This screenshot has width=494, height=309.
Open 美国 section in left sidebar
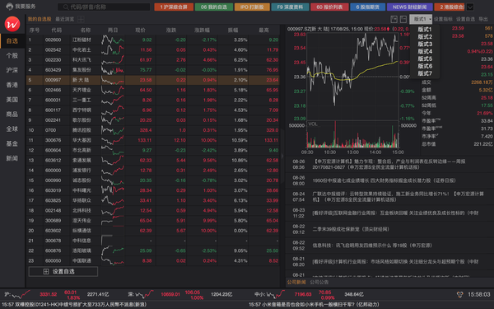pyautogui.click(x=12, y=100)
